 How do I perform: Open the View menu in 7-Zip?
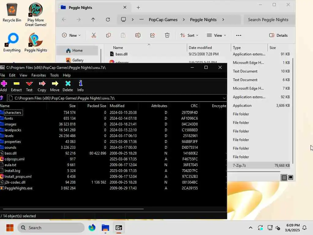tap(23, 75)
